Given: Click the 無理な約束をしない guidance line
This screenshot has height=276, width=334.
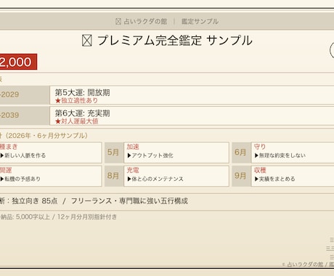Looking at the screenshot, I should (280, 155).
